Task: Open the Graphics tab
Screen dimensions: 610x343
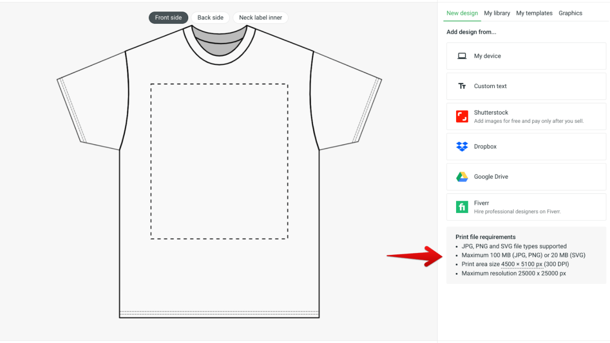Action: tap(570, 13)
